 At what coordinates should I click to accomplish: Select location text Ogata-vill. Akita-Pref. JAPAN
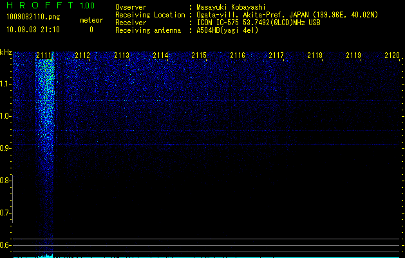coord(252,15)
